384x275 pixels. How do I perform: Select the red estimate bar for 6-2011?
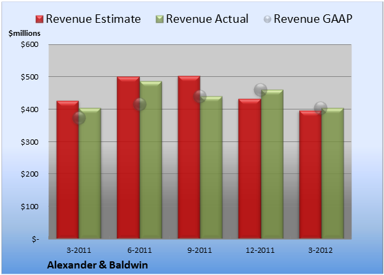(x=128, y=158)
